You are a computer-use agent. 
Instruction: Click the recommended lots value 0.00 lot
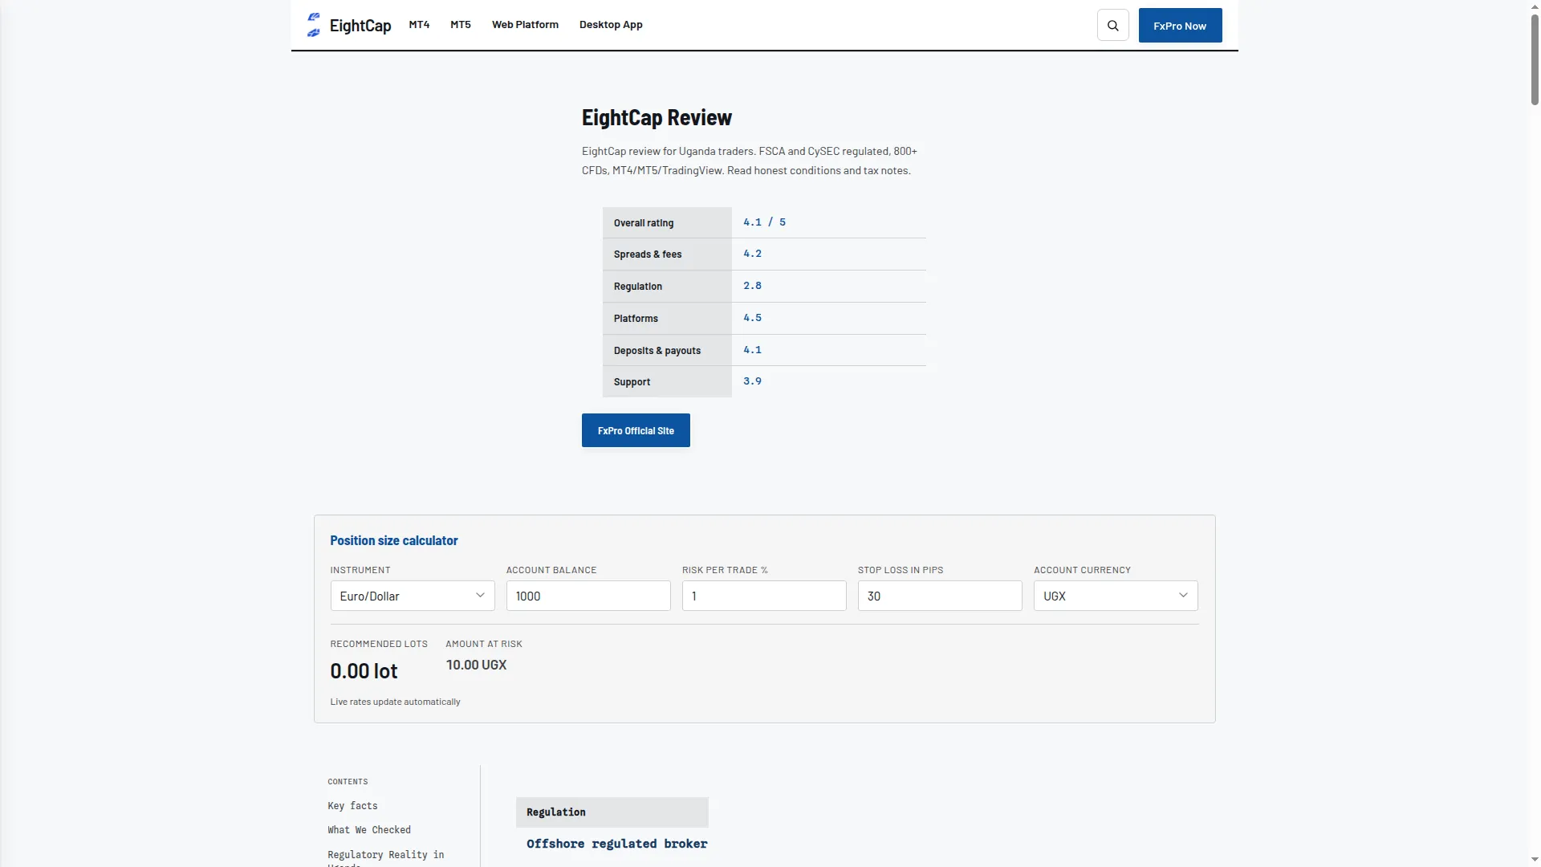[364, 671]
